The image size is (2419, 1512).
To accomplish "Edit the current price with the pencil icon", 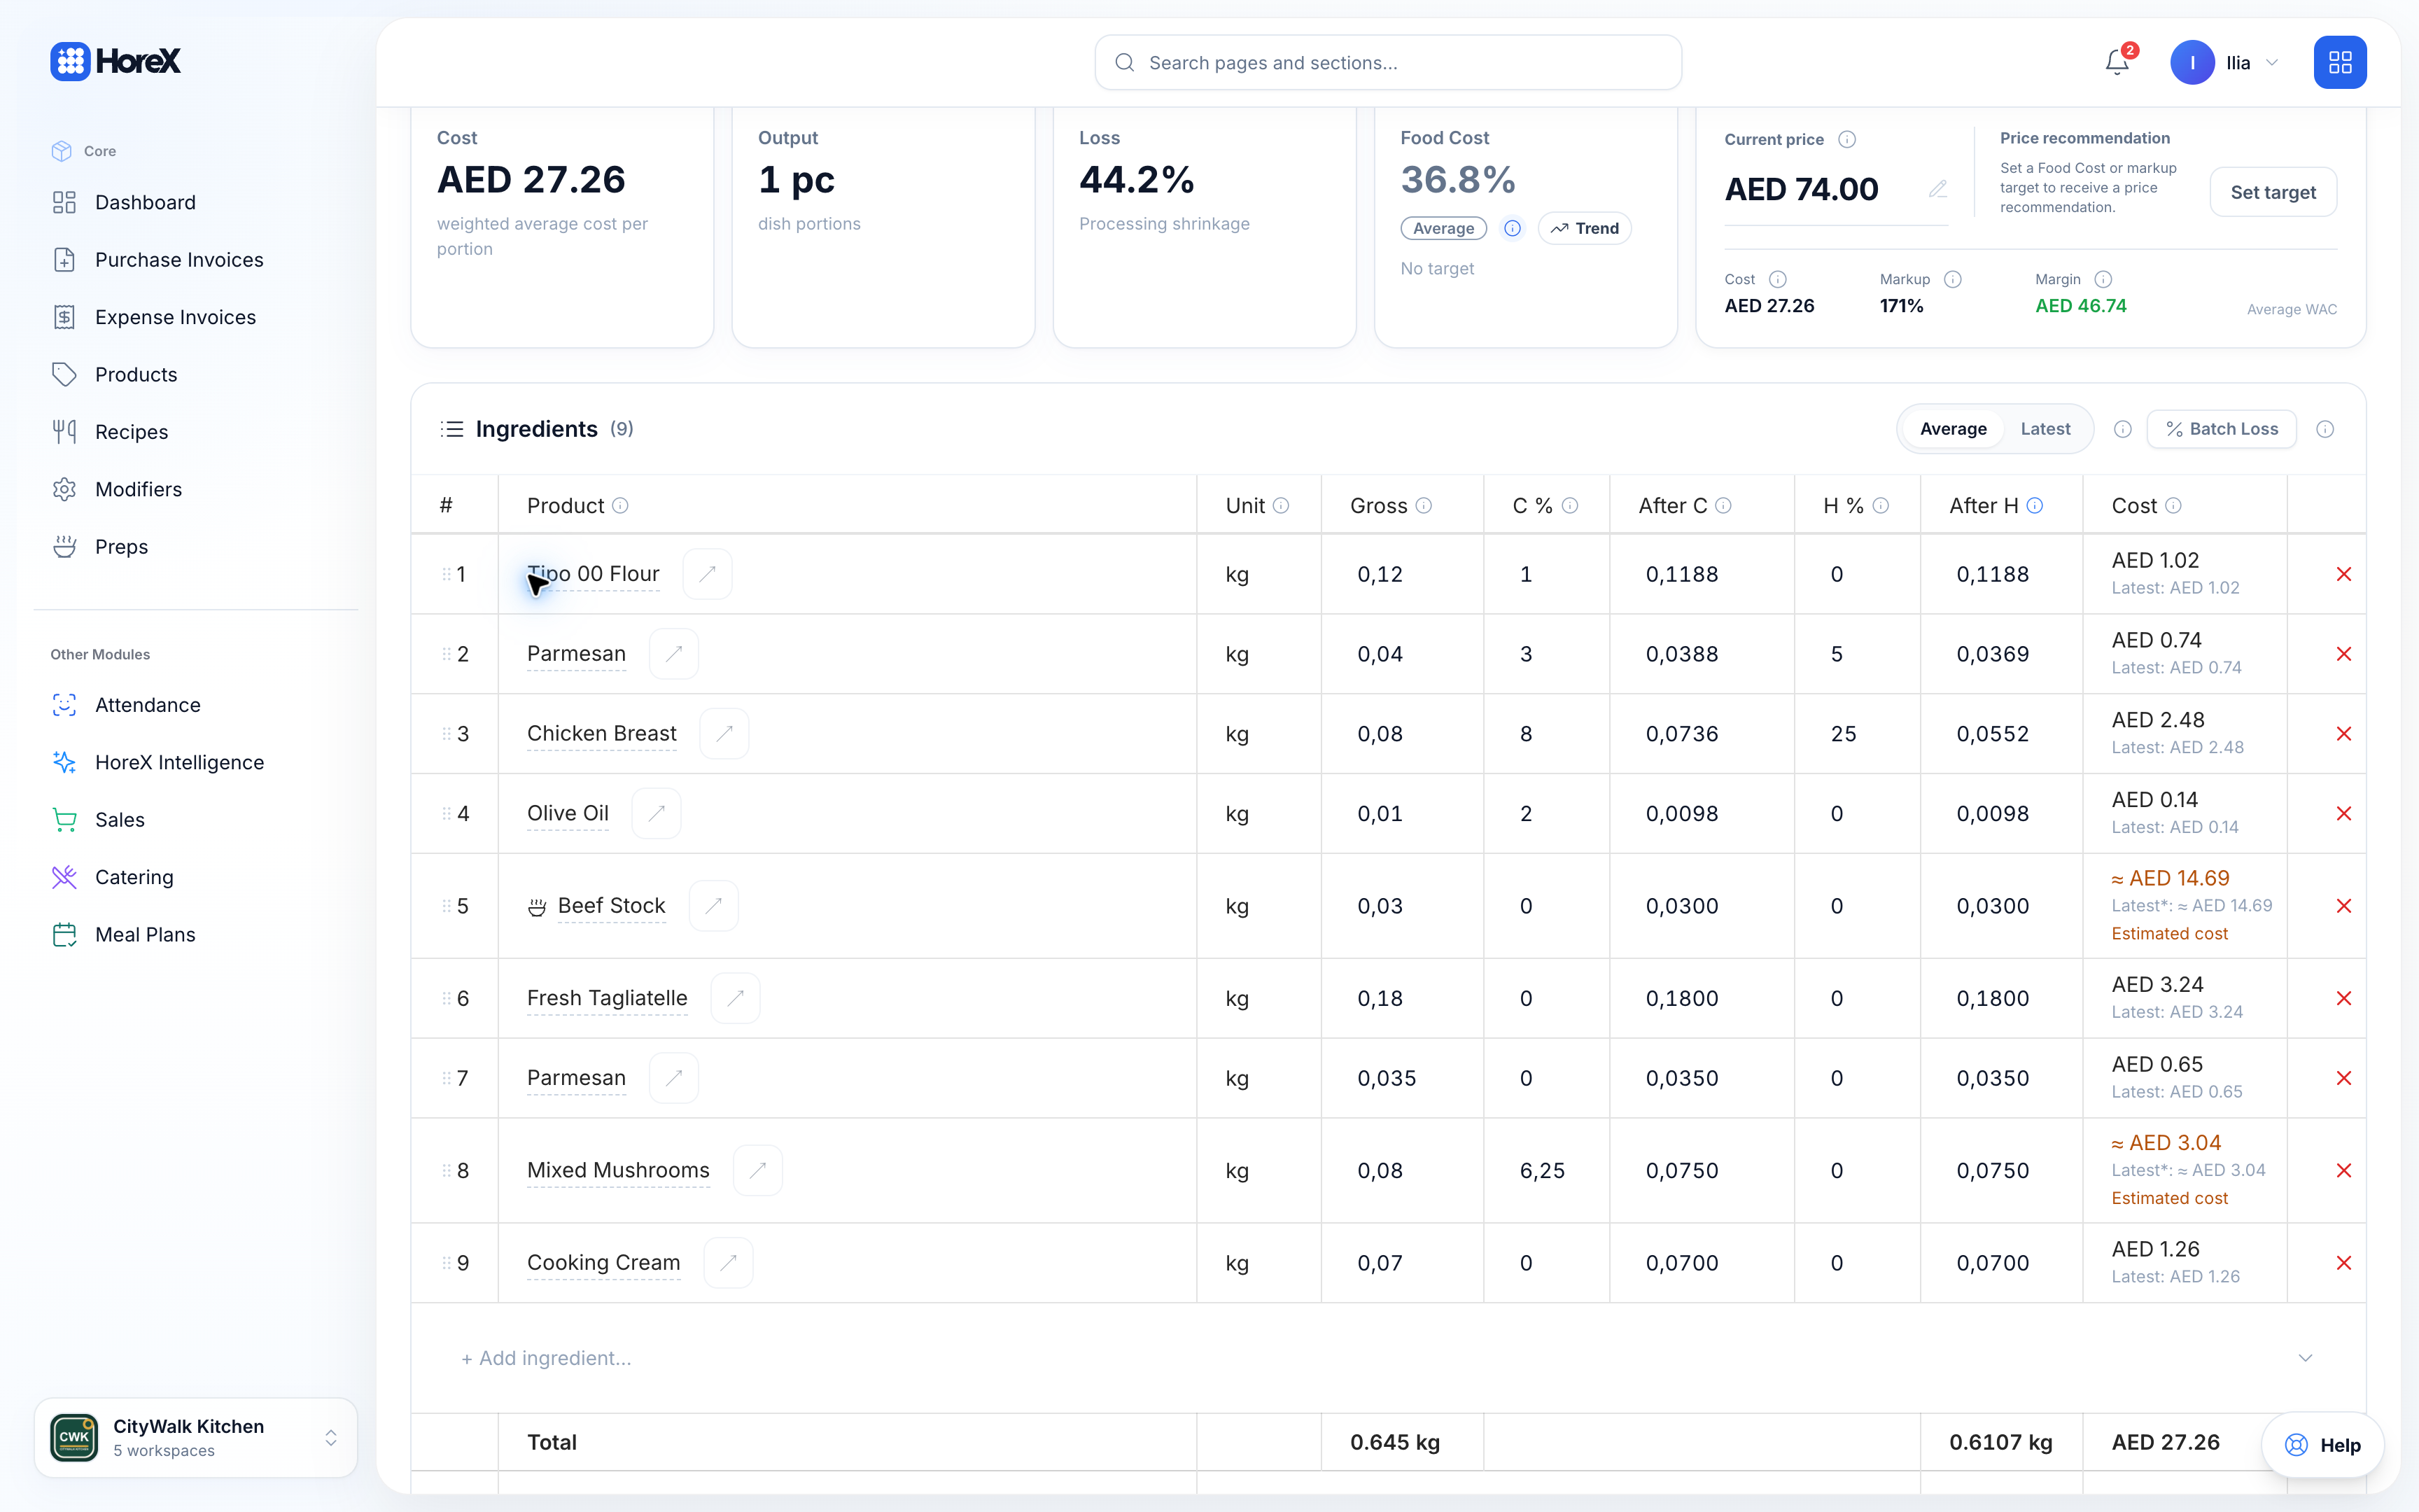I will [1937, 189].
